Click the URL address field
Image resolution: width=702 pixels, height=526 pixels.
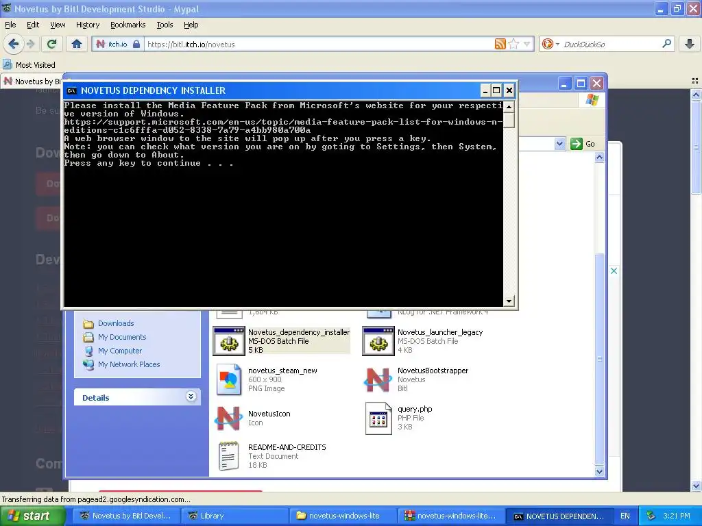coord(318,44)
